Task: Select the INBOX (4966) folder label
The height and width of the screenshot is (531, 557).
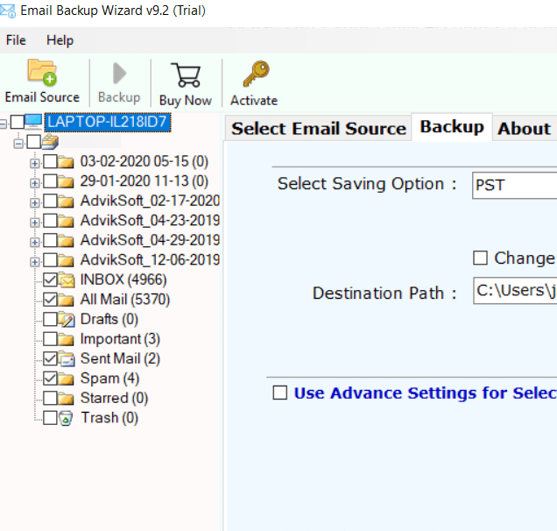Action: coord(123,280)
